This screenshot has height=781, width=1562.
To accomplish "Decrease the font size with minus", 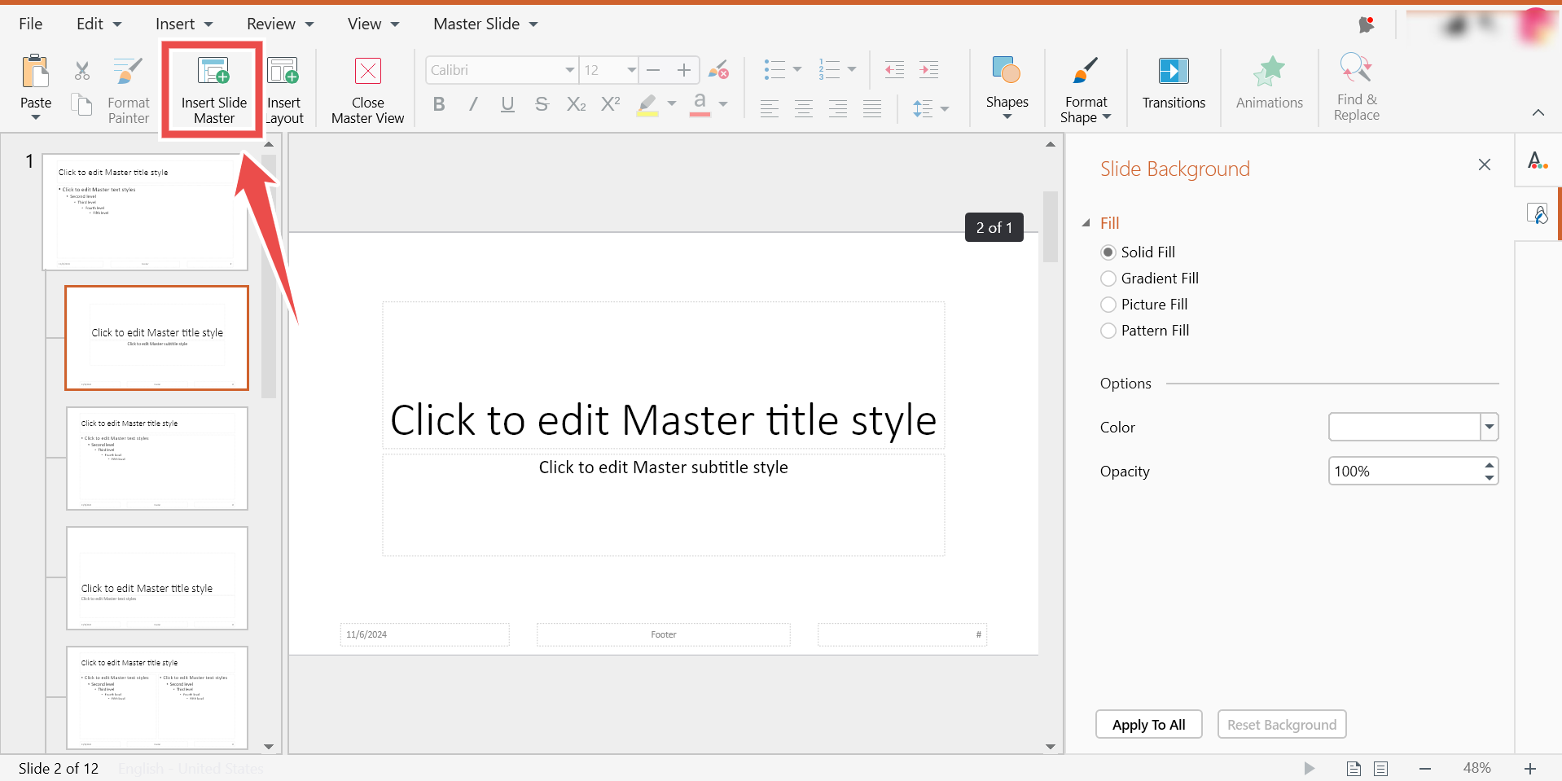I will click(653, 70).
